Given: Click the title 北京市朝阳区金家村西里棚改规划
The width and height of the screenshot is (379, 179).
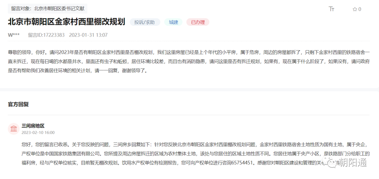Looking at the screenshot, I should coord(66,22).
